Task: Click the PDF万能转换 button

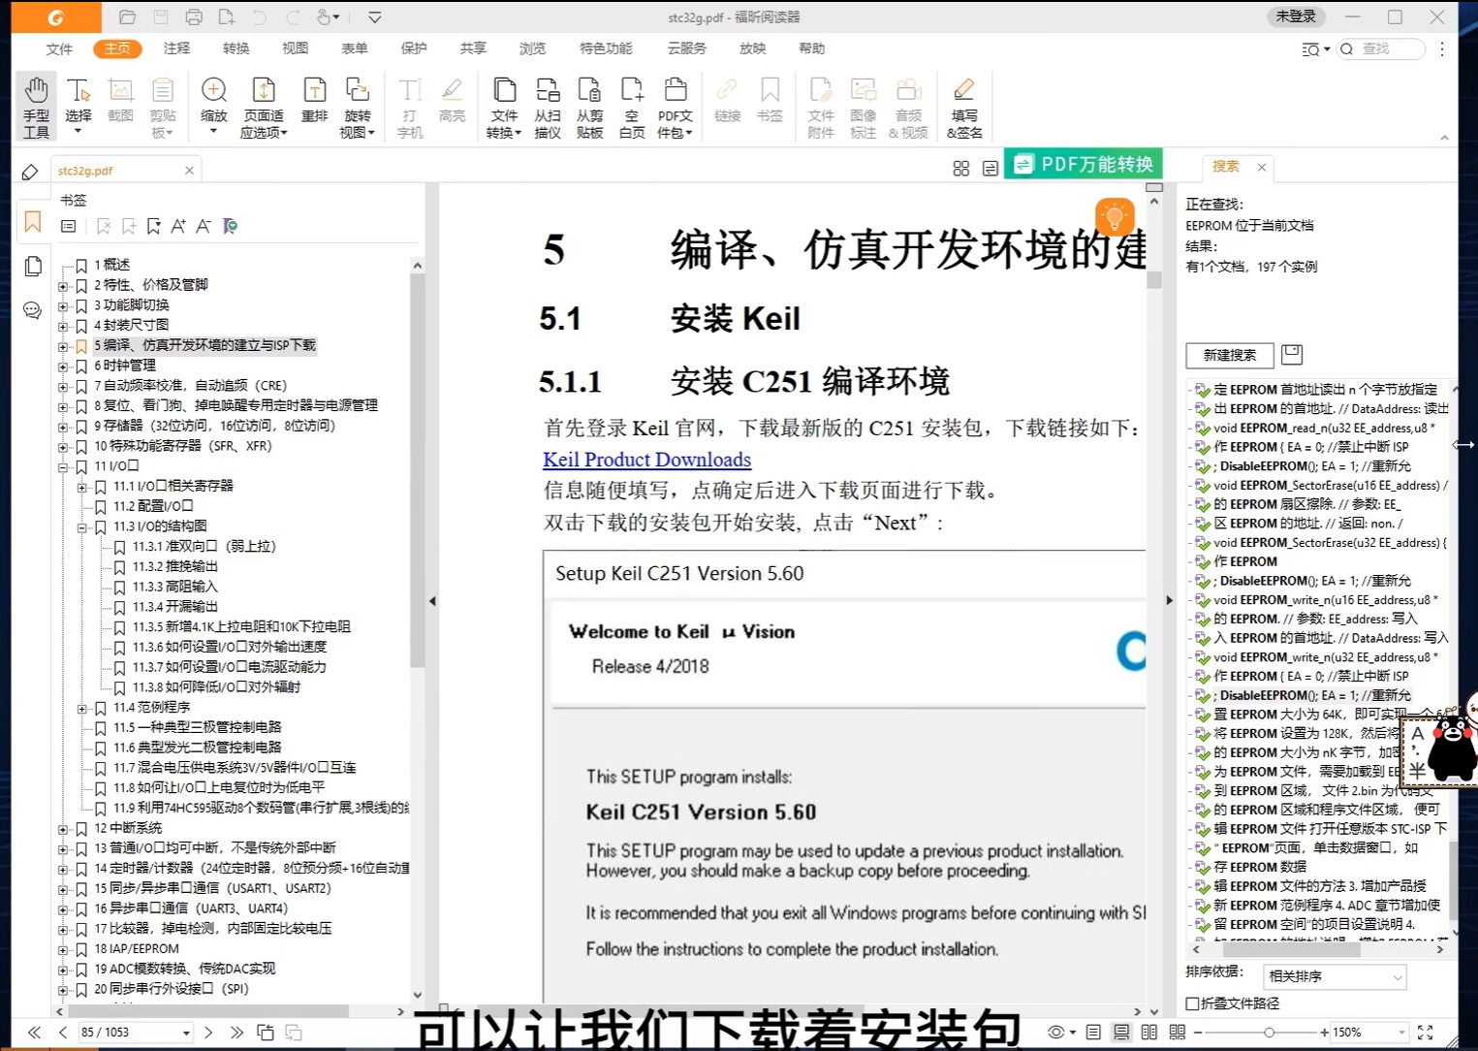Action: pyautogui.click(x=1083, y=164)
